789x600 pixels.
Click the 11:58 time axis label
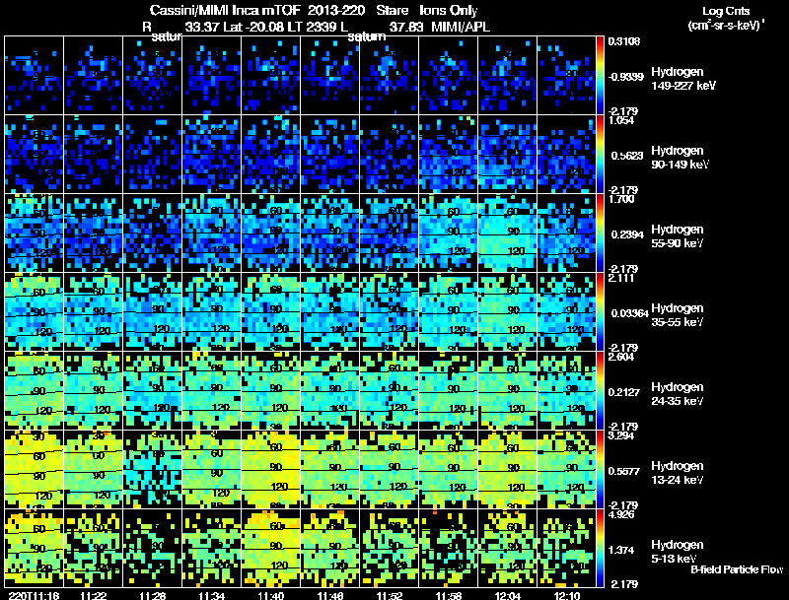[x=449, y=595]
